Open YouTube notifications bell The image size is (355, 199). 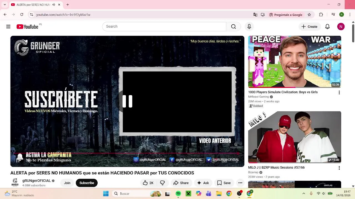coord(328,27)
